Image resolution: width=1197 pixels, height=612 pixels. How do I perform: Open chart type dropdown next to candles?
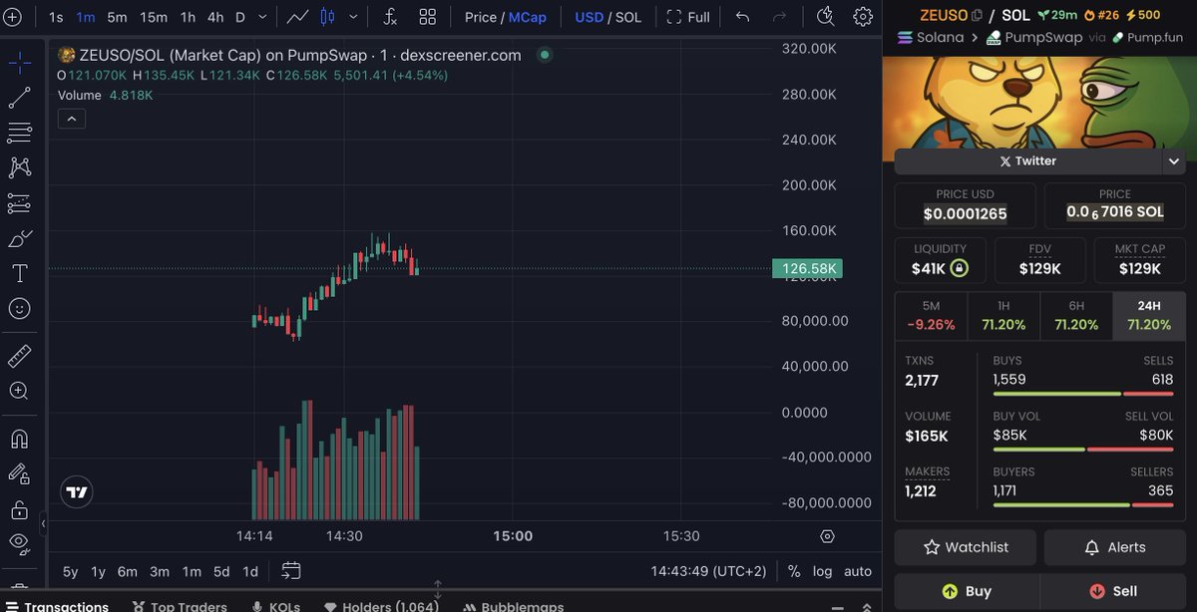[351, 17]
